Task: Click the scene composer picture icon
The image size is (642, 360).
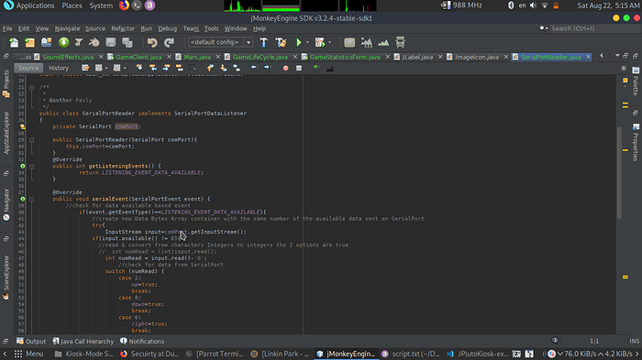Action: click(349, 42)
